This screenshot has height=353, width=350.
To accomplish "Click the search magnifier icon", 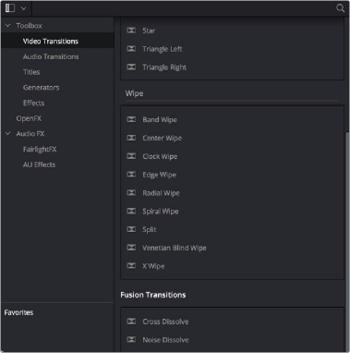I will coord(340,8).
